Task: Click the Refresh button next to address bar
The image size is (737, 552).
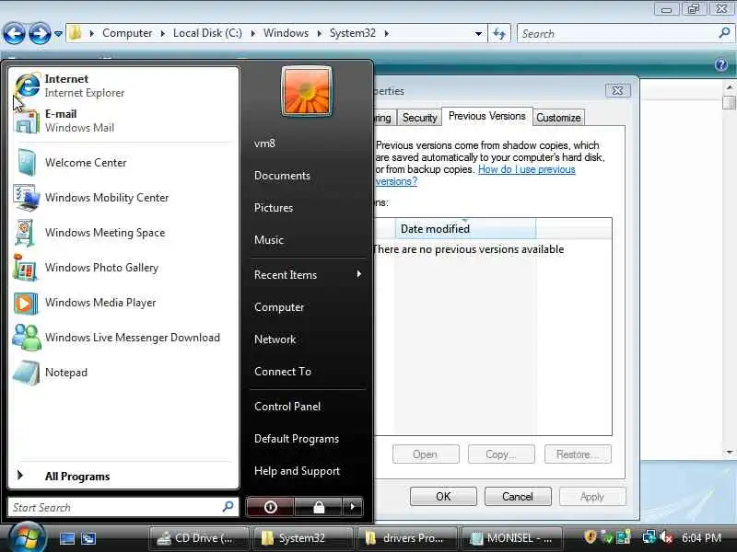Action: [499, 33]
